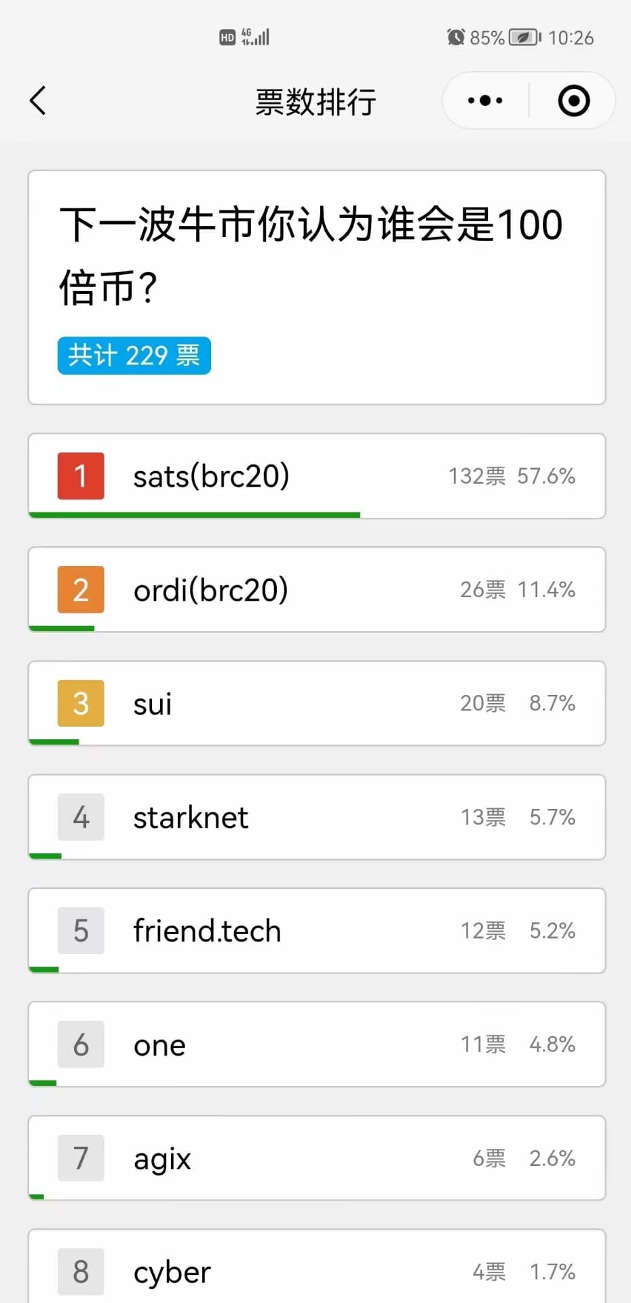Viewport: 631px width, 1303px height.
Task: Tap the 共计 229 票 badge
Action: [133, 356]
